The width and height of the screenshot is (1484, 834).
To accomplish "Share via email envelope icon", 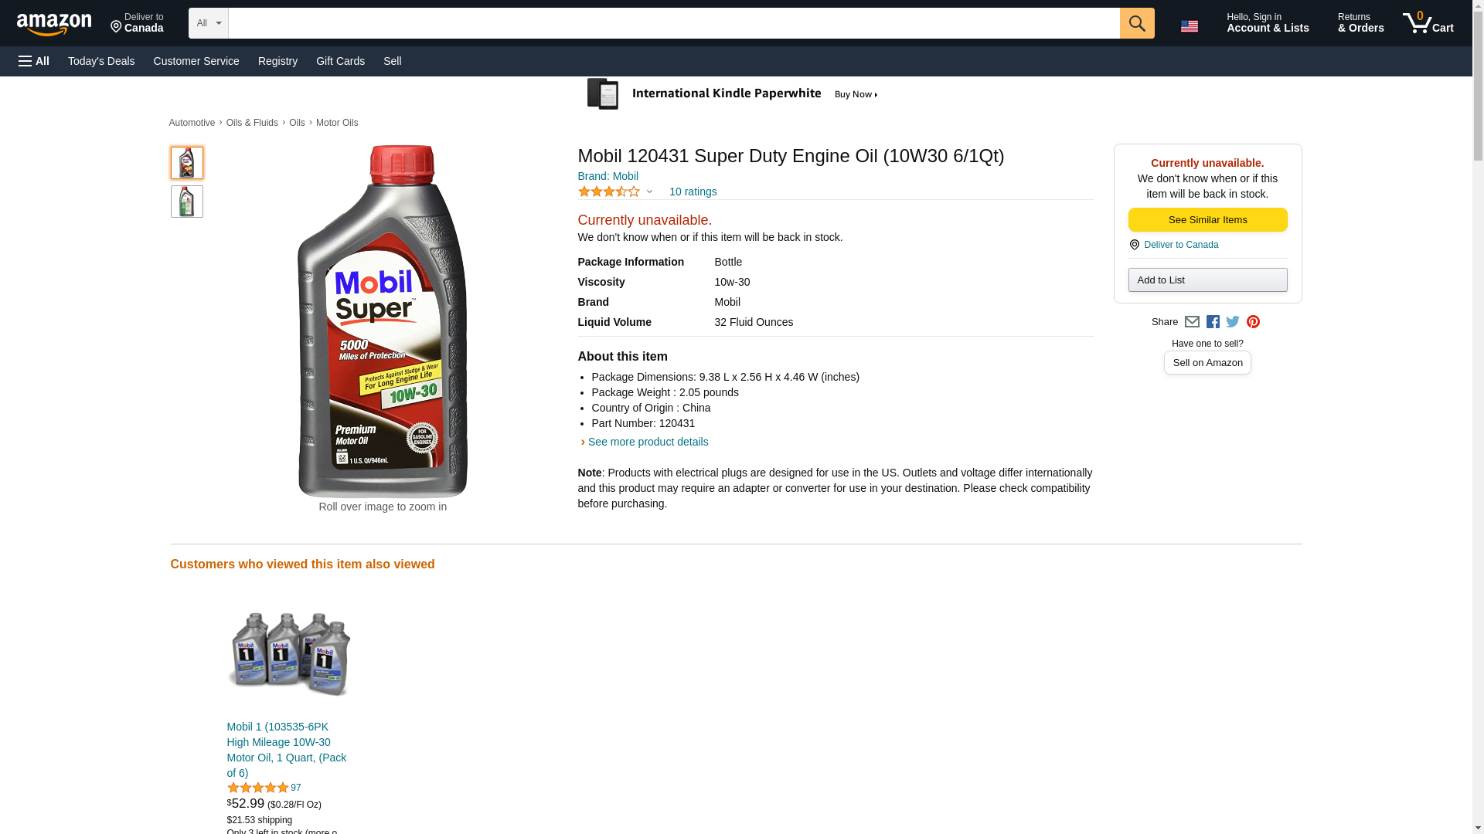I will (x=1192, y=322).
